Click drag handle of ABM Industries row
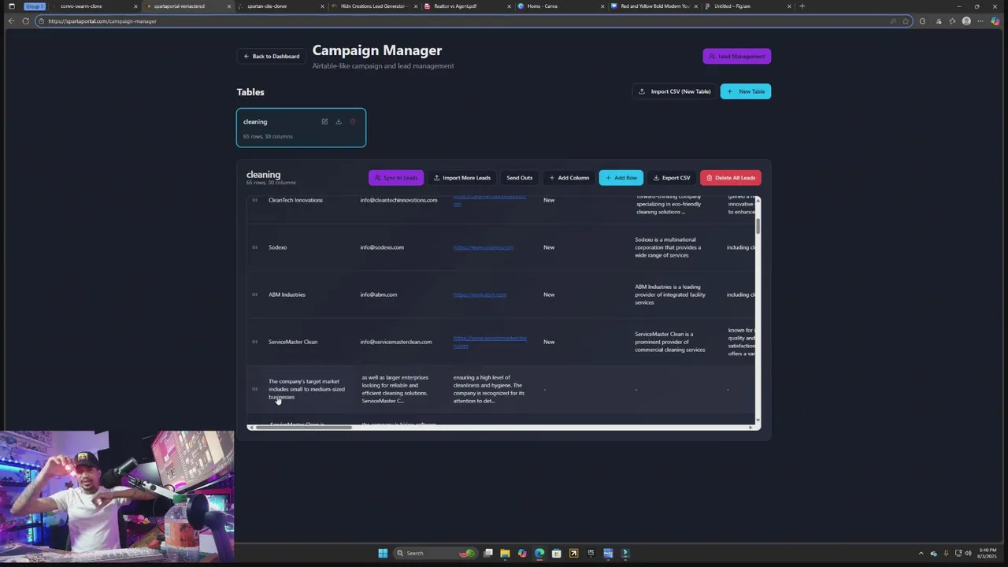The height and width of the screenshot is (567, 1008). pyautogui.click(x=254, y=295)
